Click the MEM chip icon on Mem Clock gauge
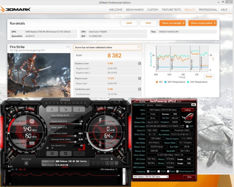The width and height of the screenshot is (234, 187). [32, 143]
